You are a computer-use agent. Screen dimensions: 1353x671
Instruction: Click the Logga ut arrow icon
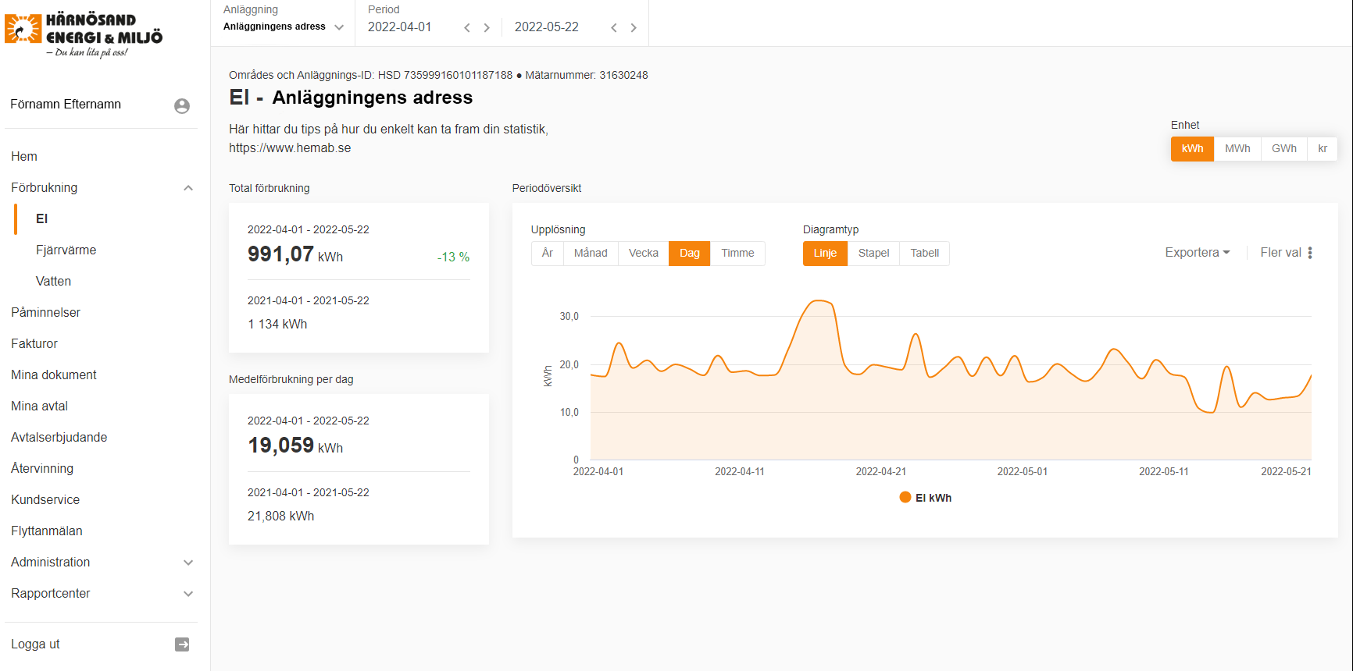pos(182,644)
